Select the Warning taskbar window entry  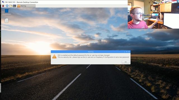tap(26, 6)
